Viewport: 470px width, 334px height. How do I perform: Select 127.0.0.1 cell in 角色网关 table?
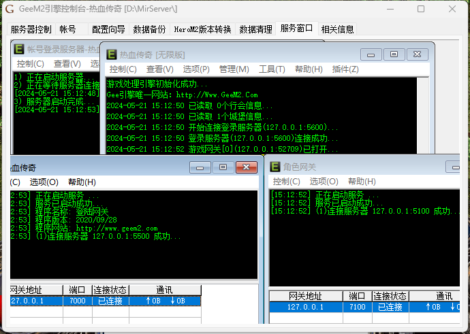click(x=306, y=307)
